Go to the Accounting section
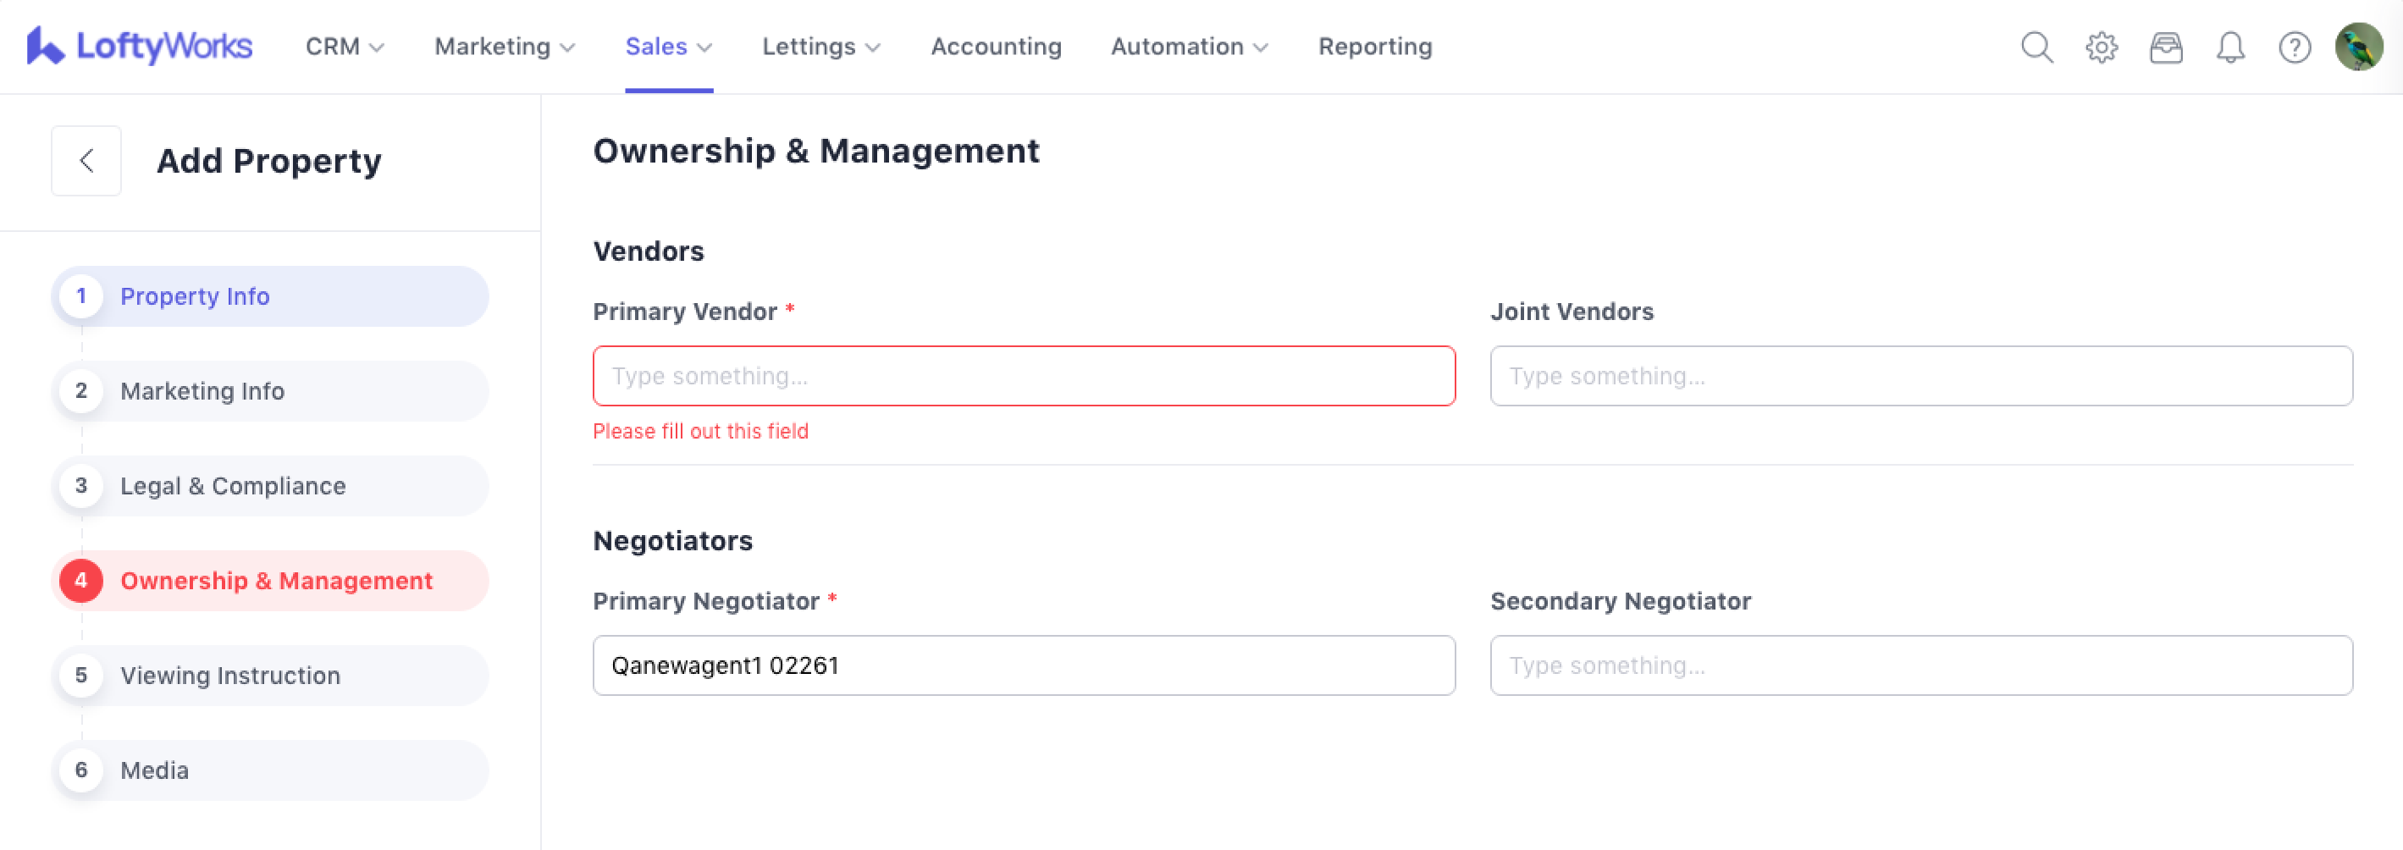Screen dimensions: 2403x850 tap(996, 47)
